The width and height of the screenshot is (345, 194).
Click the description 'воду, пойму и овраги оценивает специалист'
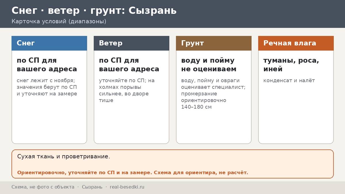(x=213, y=84)
